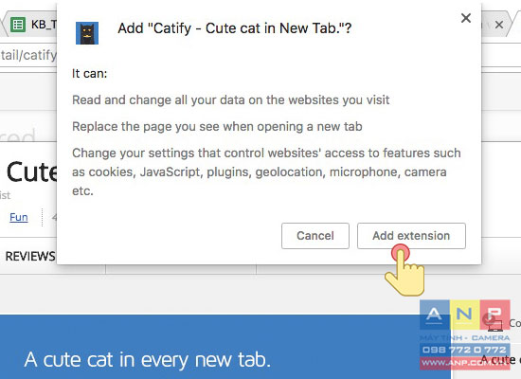Click 'Change your settings that control' permission text
The width and height of the screenshot is (521, 379).
(x=266, y=171)
